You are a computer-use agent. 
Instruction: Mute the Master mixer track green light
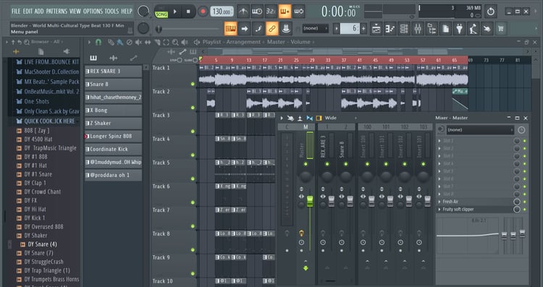306,164
